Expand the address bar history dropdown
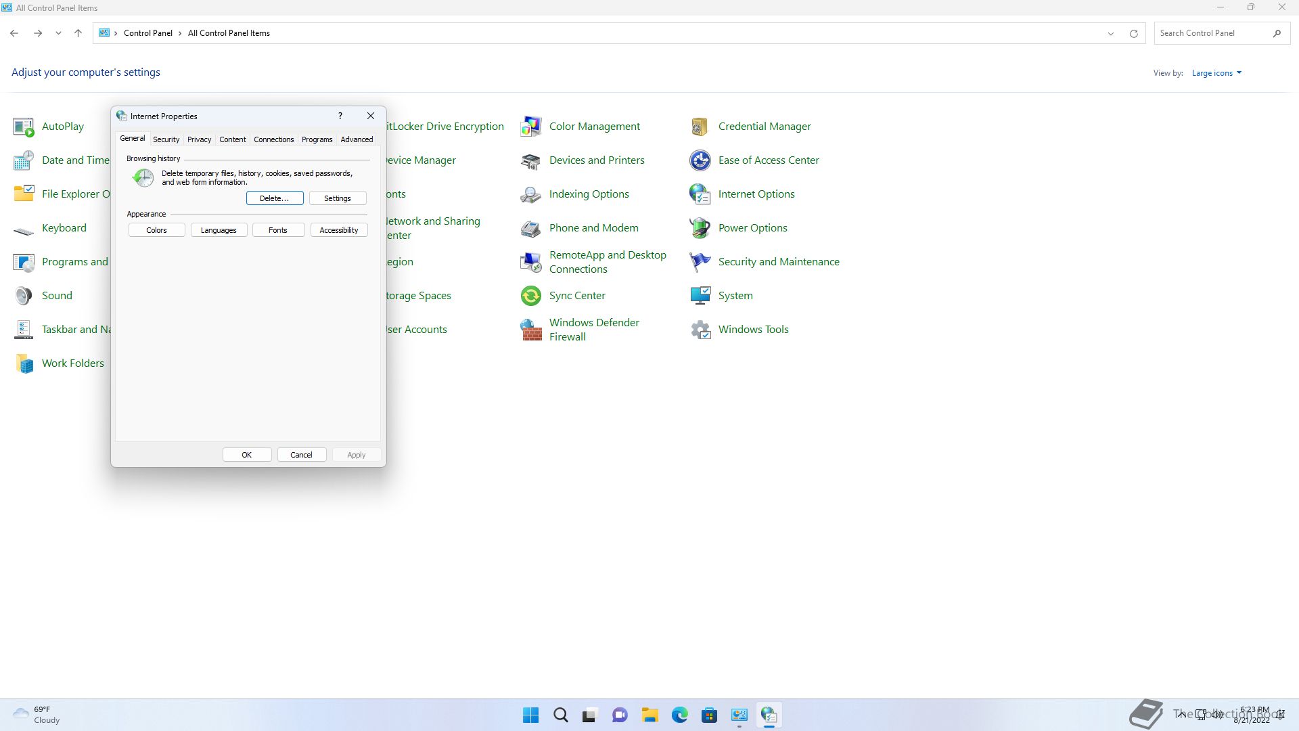Viewport: 1299px width, 731px height. tap(1110, 33)
